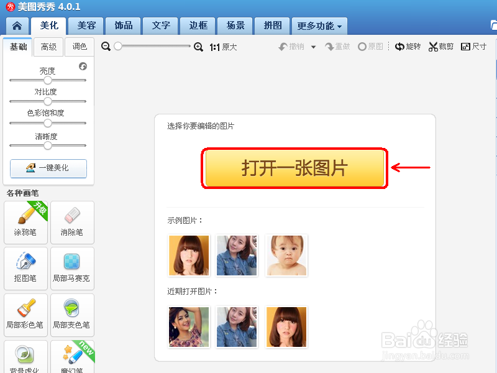
Task: Click the 清晰度 sharpness slider handle
Action: click(48, 145)
